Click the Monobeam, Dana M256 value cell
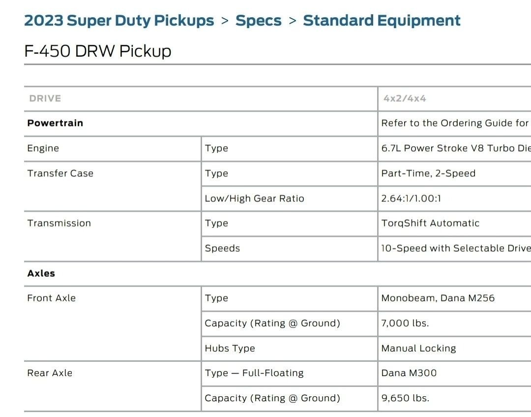 pos(439,298)
